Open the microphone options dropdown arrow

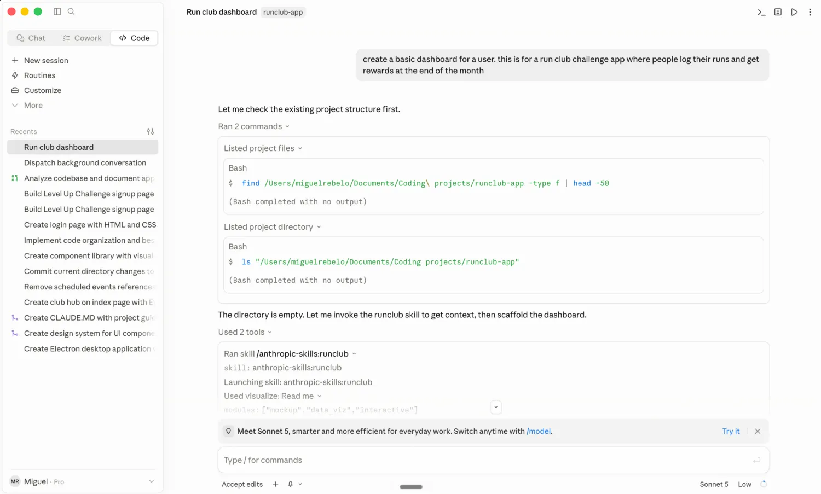pyautogui.click(x=300, y=484)
